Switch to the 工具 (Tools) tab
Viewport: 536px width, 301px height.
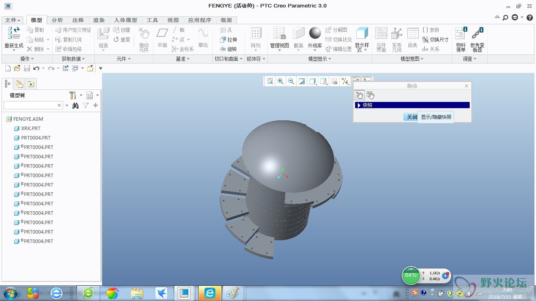[152, 20]
